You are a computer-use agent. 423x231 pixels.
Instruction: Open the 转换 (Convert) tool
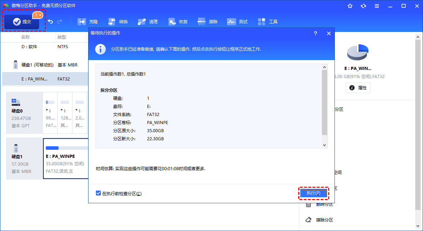[x=118, y=21]
